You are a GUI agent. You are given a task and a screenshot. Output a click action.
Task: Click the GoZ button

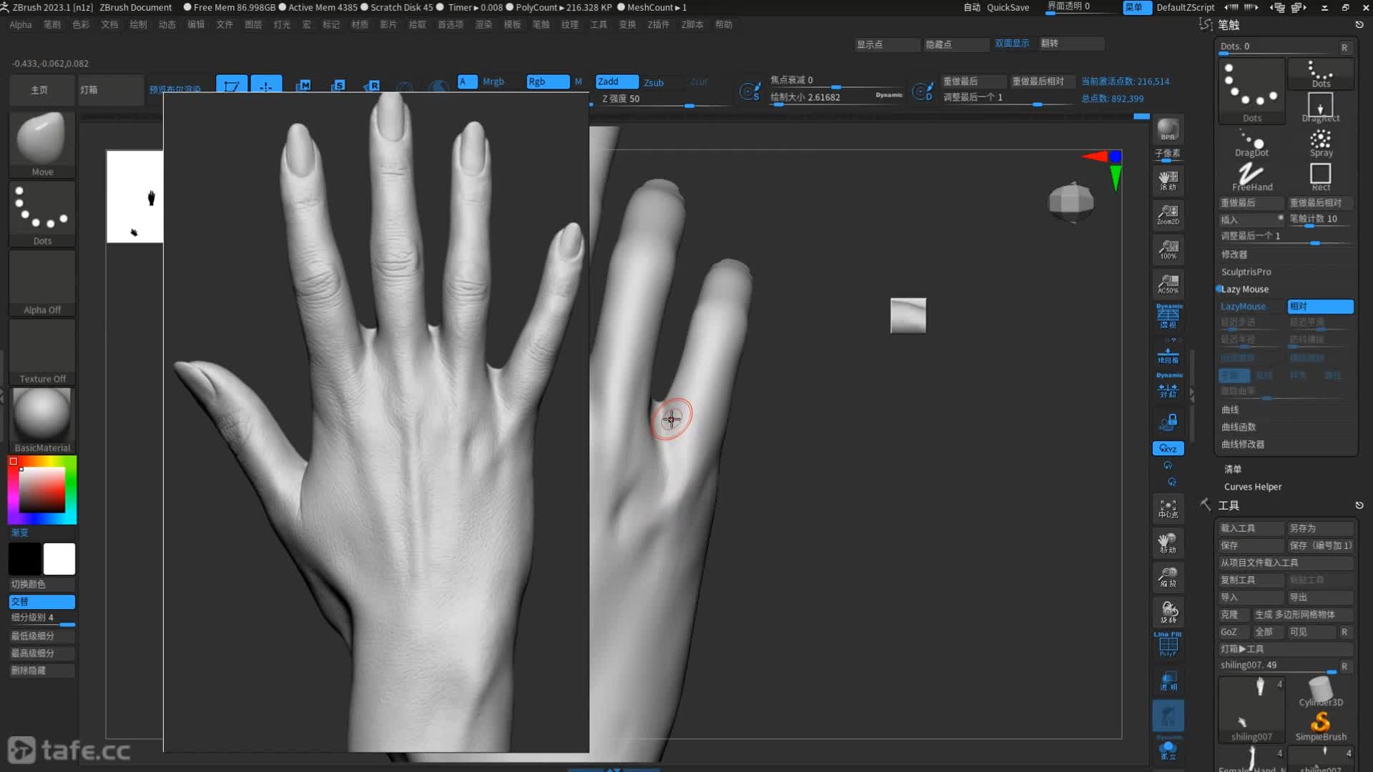click(x=1234, y=632)
